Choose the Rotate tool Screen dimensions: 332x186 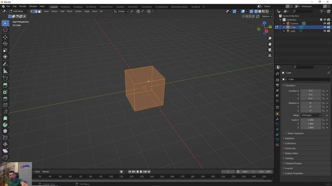pos(5,43)
